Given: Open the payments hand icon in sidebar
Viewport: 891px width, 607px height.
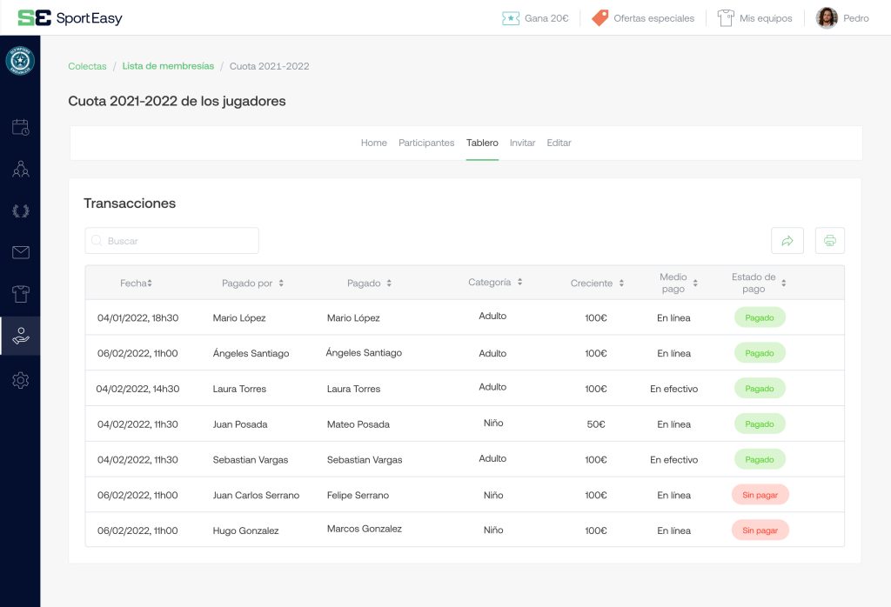Looking at the screenshot, I should click(21, 337).
